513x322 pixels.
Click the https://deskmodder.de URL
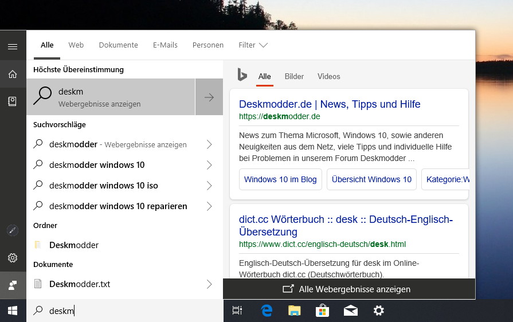(x=279, y=117)
